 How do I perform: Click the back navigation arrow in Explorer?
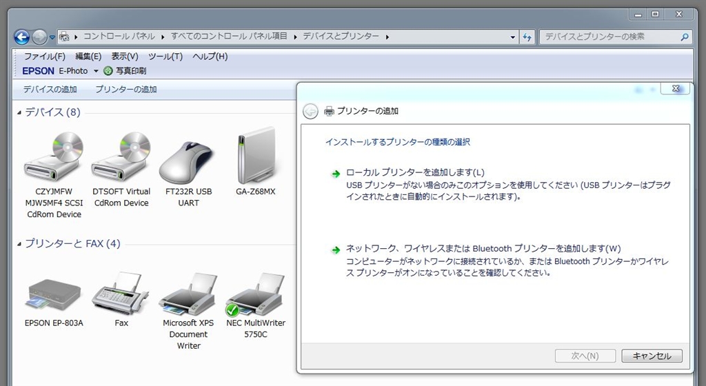click(21, 37)
